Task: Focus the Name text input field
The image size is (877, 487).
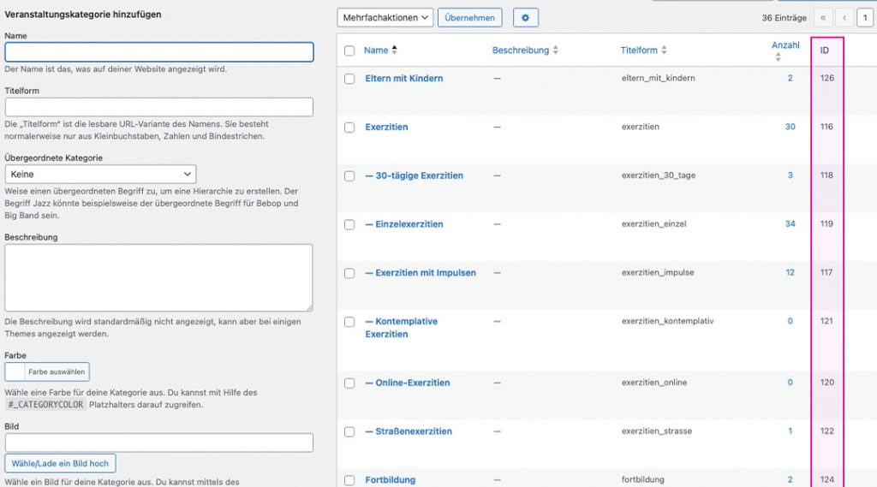Action: [159, 52]
